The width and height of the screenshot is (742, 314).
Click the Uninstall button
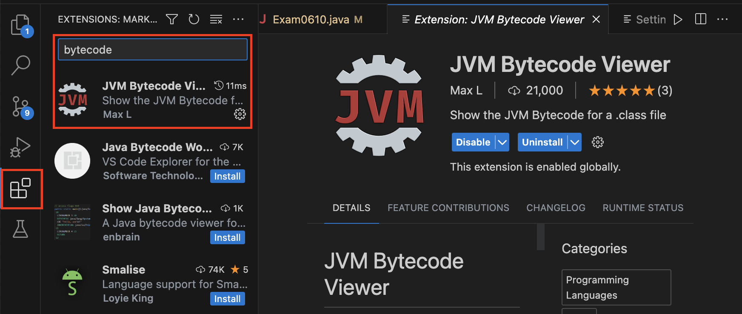(542, 142)
